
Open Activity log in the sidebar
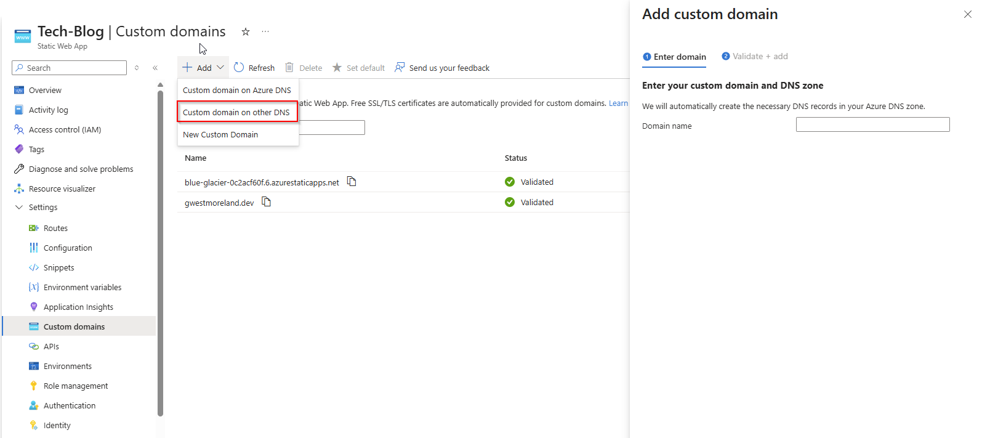coord(49,110)
